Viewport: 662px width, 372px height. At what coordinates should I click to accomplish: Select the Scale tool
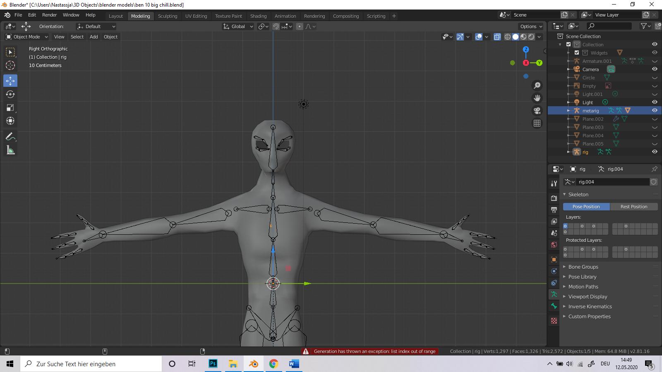pyautogui.click(x=10, y=108)
